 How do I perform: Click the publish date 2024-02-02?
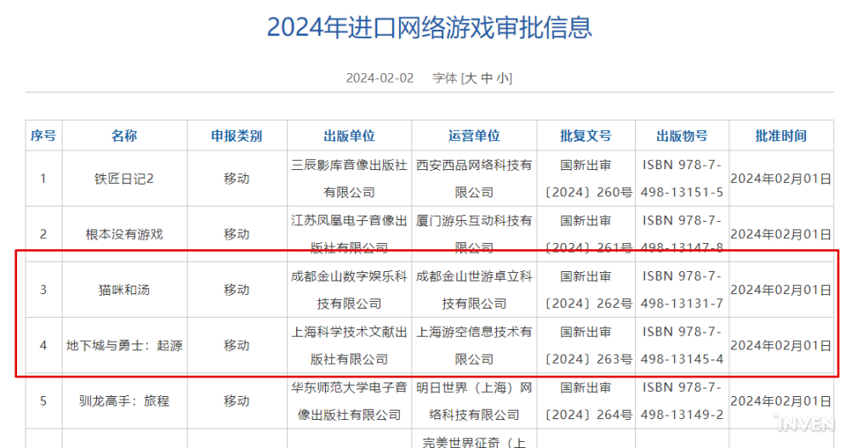pyautogui.click(x=380, y=78)
